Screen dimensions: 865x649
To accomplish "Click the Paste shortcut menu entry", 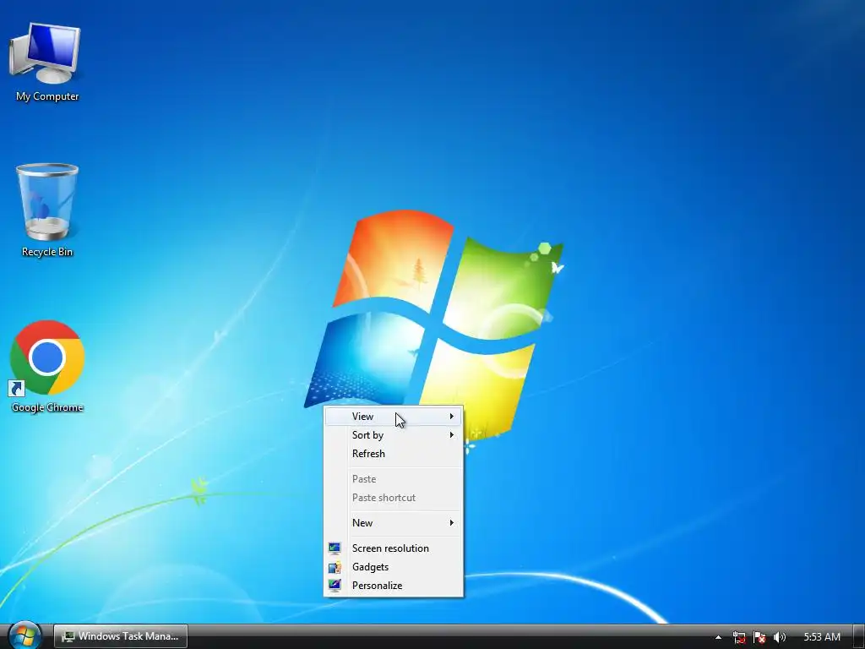I will click(x=394, y=498).
